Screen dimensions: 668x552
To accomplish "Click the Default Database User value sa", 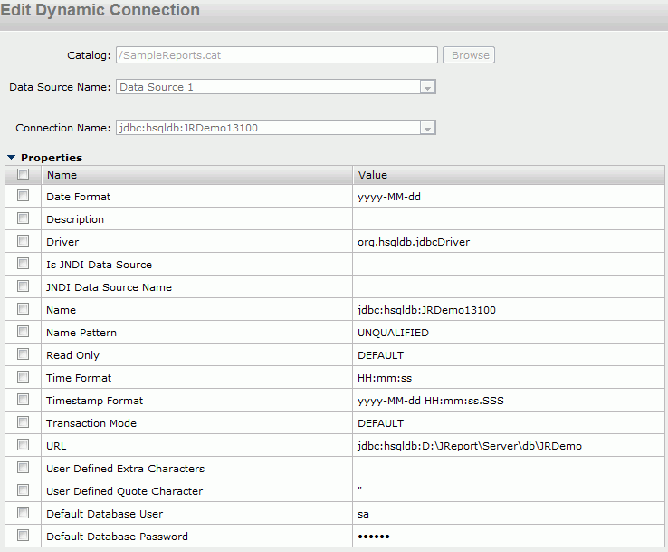I will [x=363, y=514].
